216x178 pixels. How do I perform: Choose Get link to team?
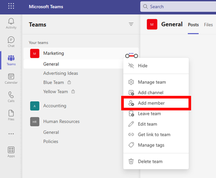(156, 134)
